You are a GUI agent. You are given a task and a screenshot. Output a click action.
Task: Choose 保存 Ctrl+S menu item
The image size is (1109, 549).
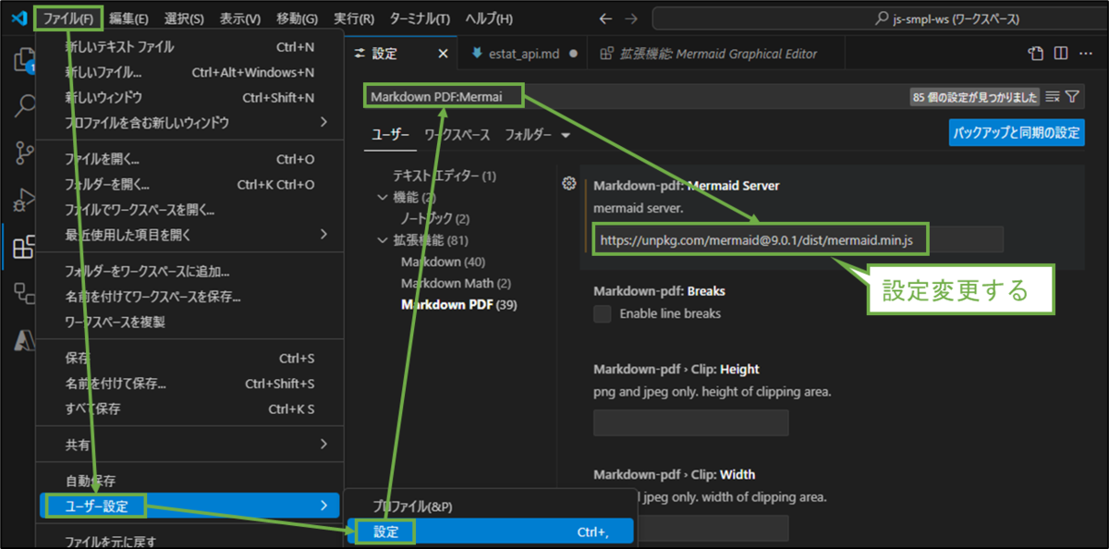pos(191,359)
